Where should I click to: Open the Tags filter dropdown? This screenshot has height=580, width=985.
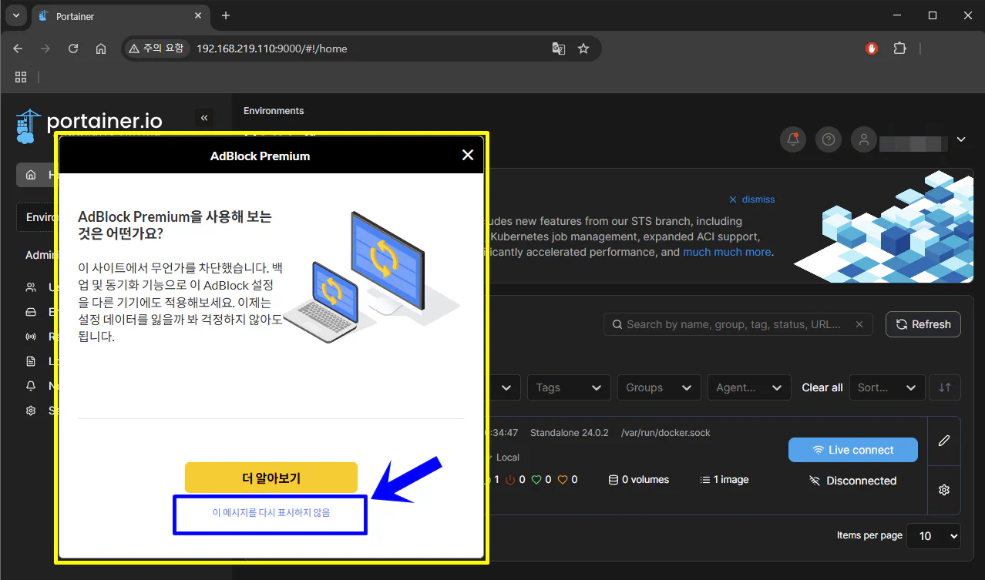point(569,387)
